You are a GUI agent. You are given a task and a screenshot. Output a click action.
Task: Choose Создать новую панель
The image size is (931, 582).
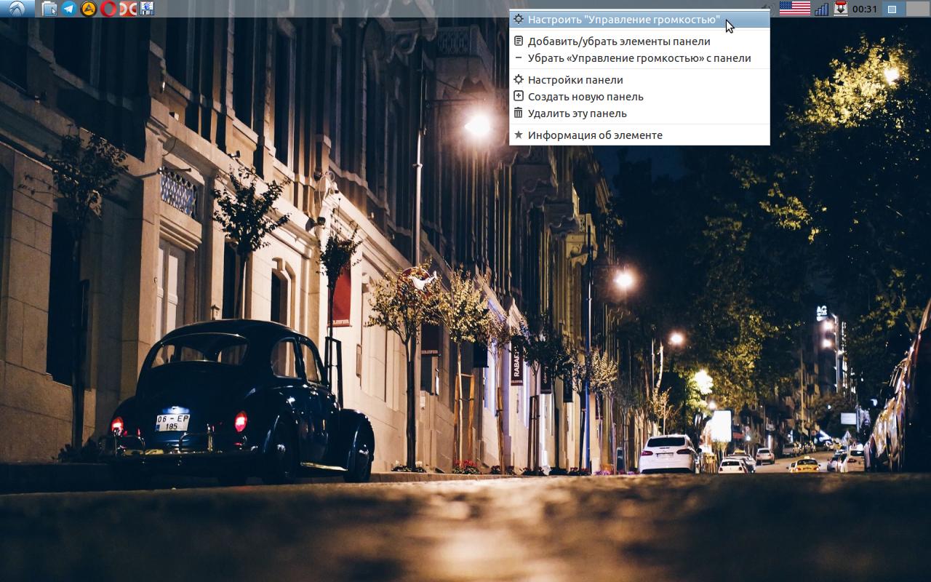click(639, 97)
